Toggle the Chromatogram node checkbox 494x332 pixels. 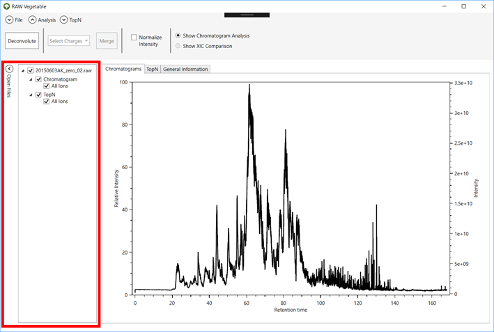[38, 79]
